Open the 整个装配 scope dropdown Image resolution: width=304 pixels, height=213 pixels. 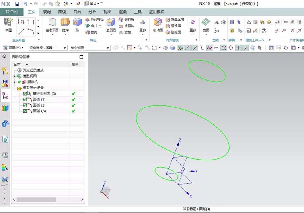tap(90, 48)
